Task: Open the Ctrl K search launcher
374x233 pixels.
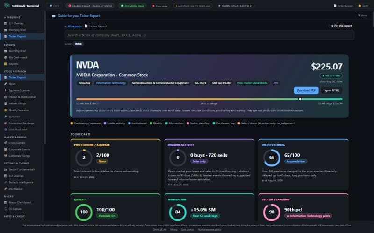Action: (x=54, y=6)
